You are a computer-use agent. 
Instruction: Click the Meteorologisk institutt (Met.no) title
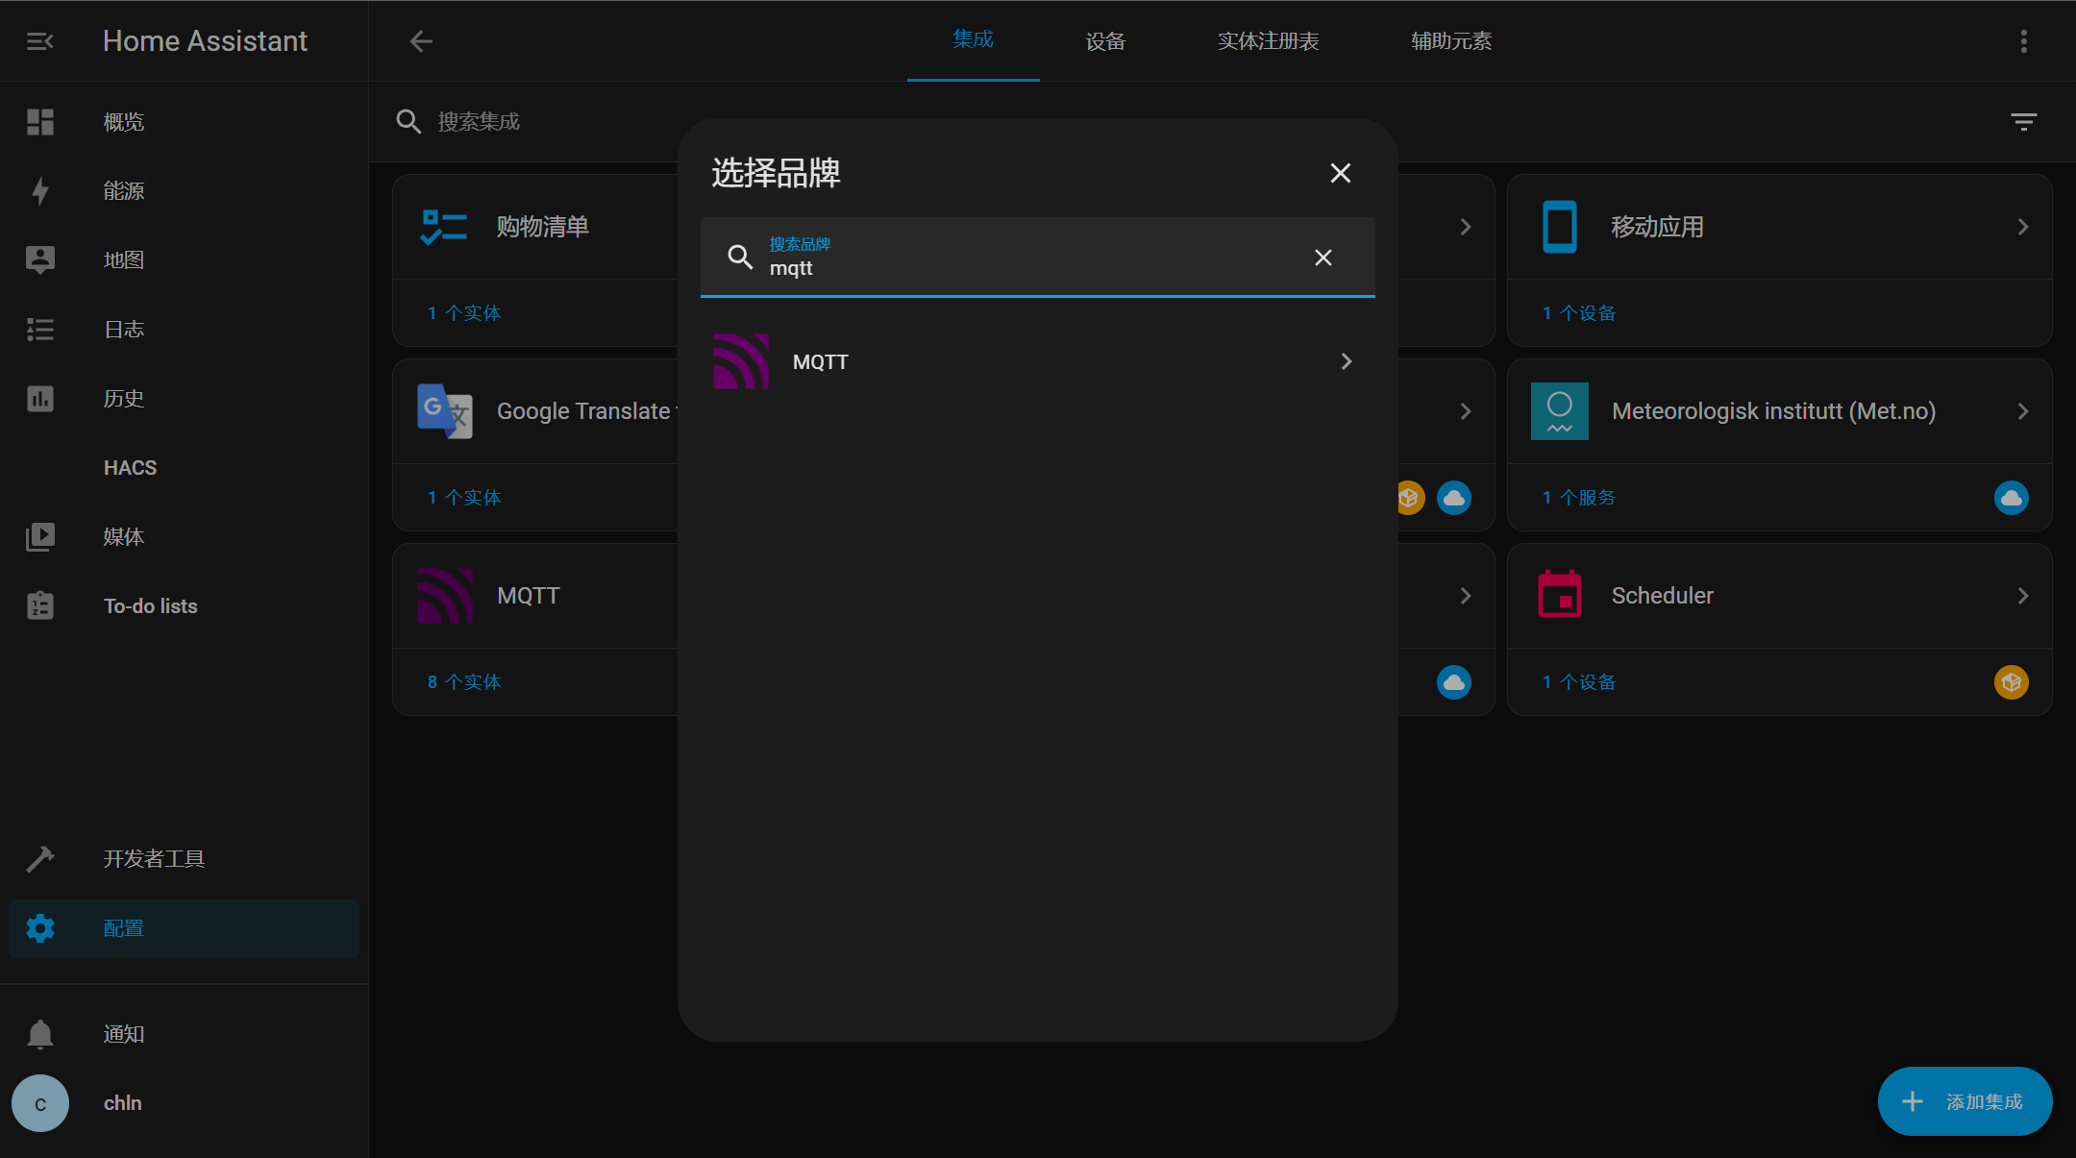(1773, 411)
